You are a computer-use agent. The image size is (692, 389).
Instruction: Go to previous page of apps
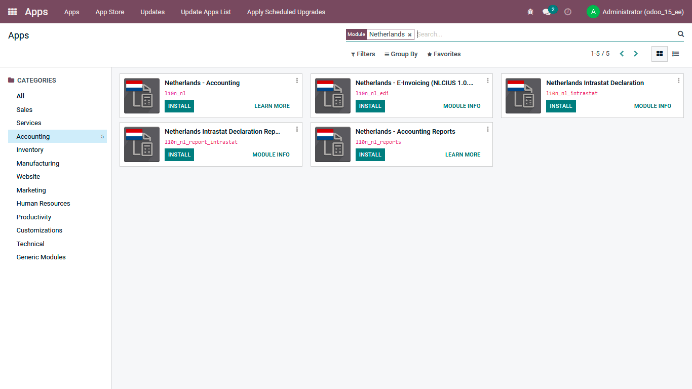pyautogui.click(x=622, y=54)
